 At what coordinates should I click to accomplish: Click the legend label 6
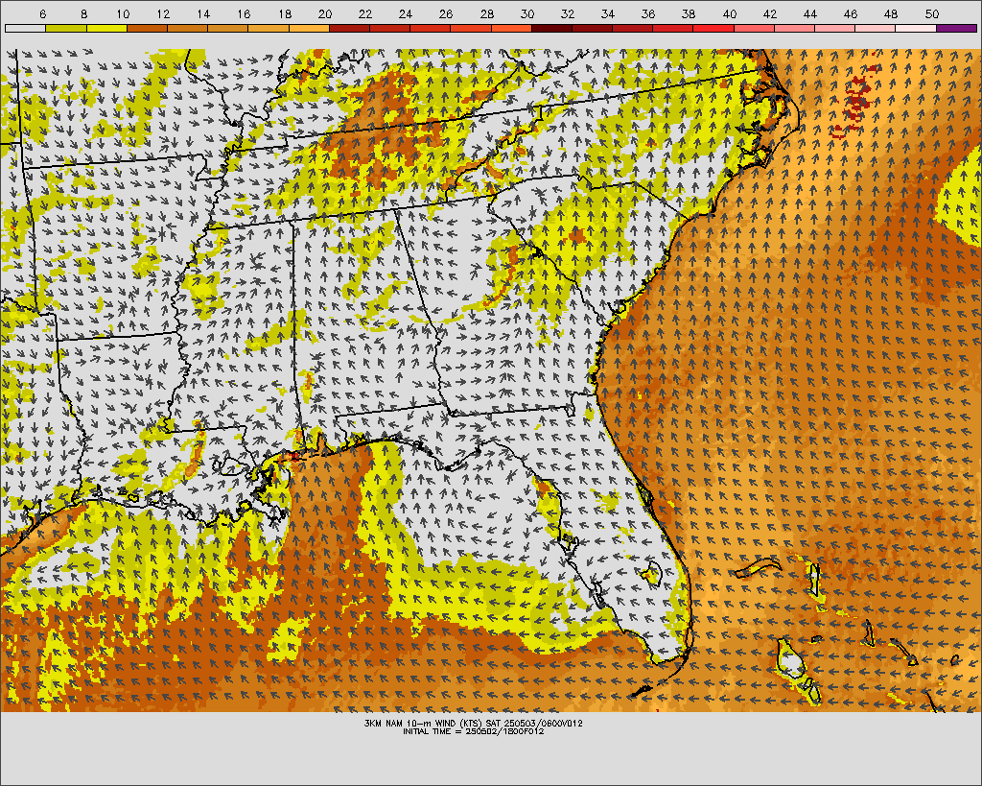42,13
